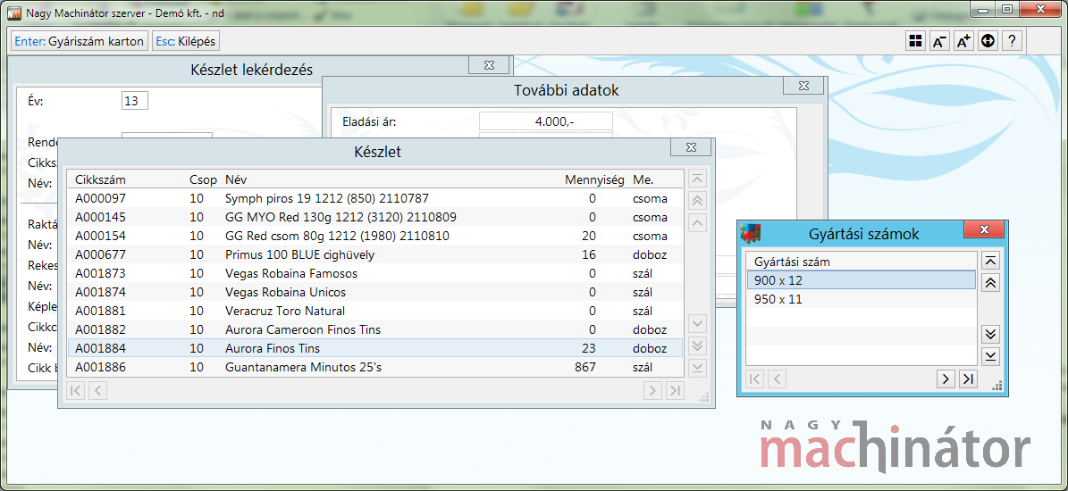Step right in Gyártási számok footer

point(945,379)
